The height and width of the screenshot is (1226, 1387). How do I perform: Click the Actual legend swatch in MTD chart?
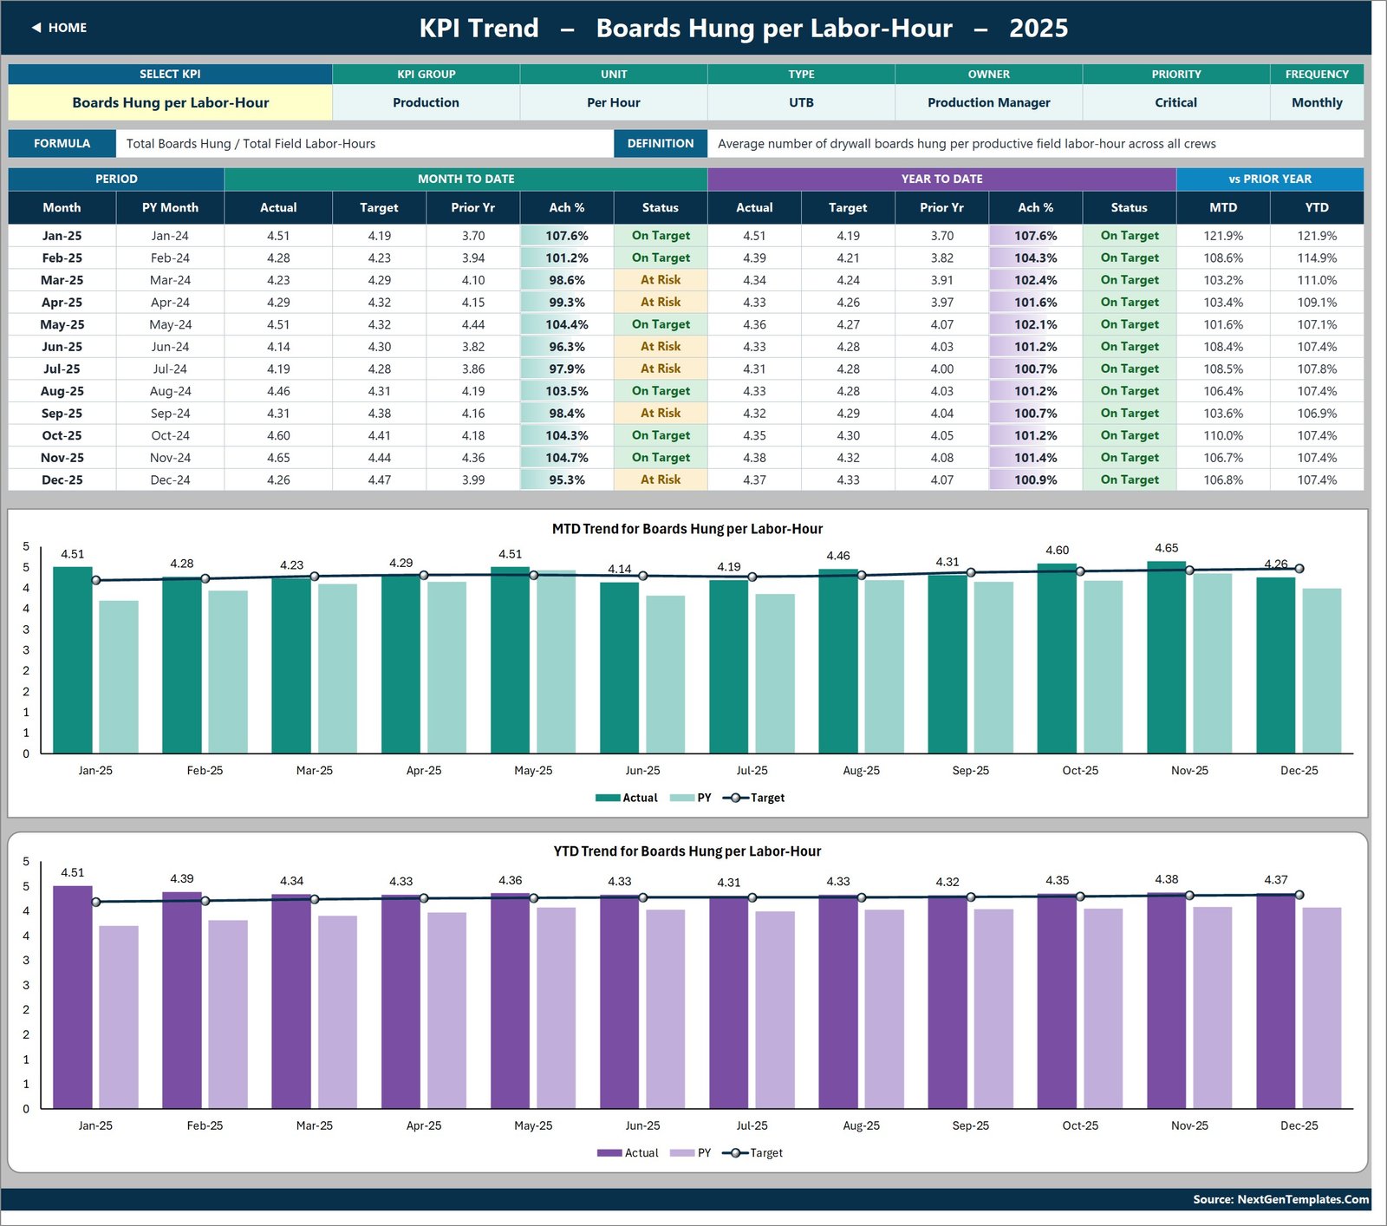[608, 798]
